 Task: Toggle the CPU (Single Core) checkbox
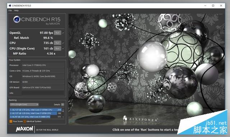tap(63, 48)
